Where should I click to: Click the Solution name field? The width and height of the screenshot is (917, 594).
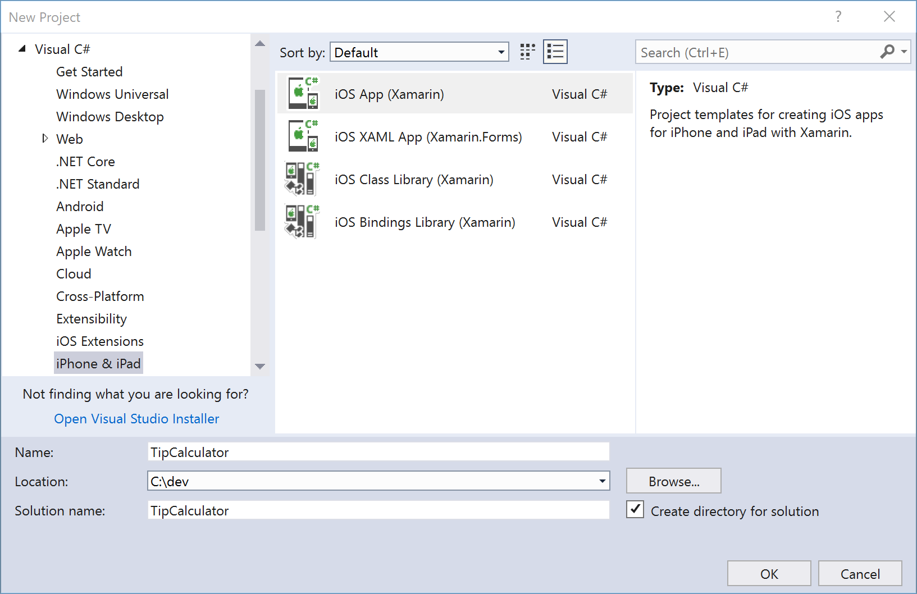click(378, 510)
